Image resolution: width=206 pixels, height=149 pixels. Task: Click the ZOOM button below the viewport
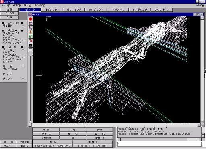(x=99, y=129)
